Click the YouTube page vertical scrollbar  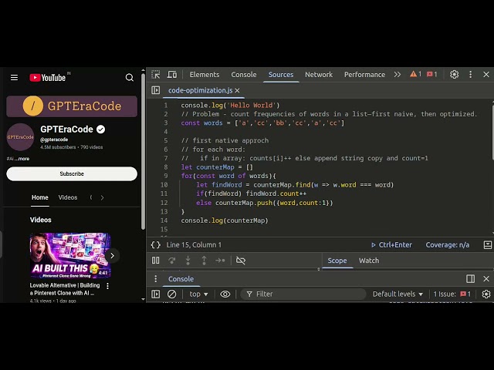pos(143,151)
